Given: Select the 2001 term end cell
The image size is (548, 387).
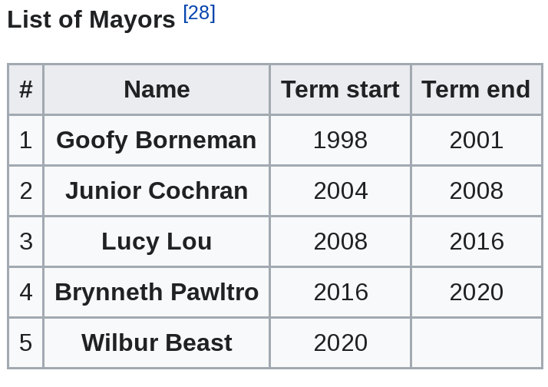Looking at the screenshot, I should [476, 140].
